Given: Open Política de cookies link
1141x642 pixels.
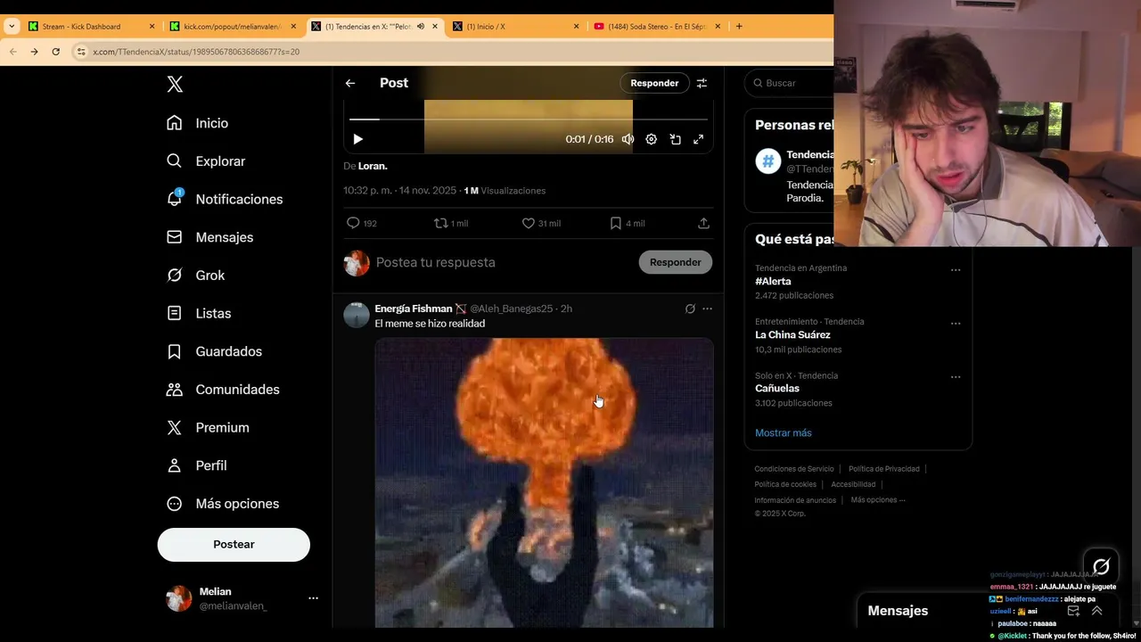Looking at the screenshot, I should point(785,484).
